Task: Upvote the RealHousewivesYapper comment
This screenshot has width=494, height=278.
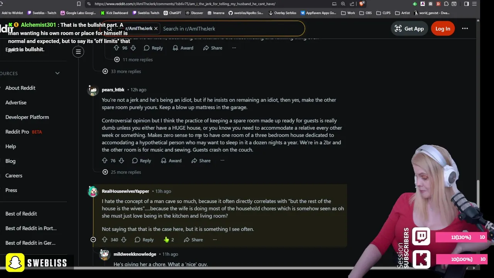Action: [105, 240]
